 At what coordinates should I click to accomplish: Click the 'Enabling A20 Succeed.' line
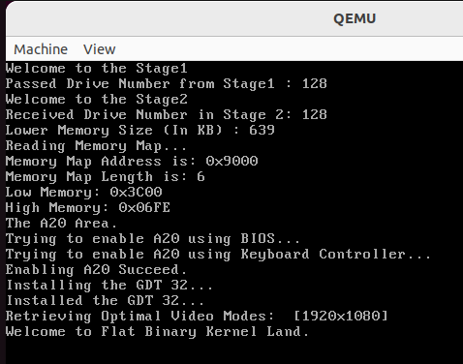click(x=96, y=270)
